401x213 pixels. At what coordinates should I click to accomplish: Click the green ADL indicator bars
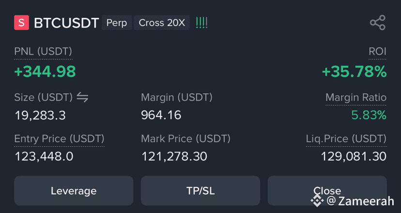(201, 23)
